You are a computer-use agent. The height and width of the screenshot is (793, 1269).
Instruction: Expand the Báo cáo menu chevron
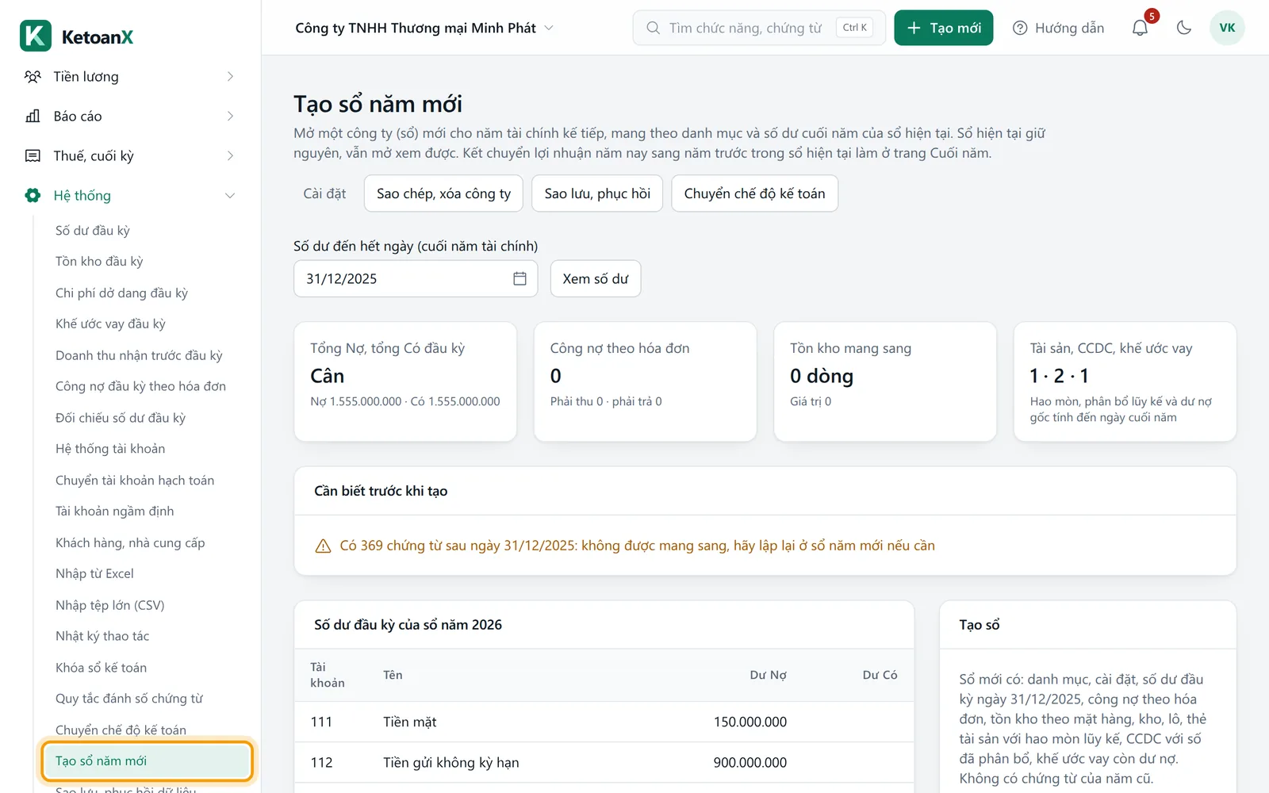pyautogui.click(x=230, y=116)
